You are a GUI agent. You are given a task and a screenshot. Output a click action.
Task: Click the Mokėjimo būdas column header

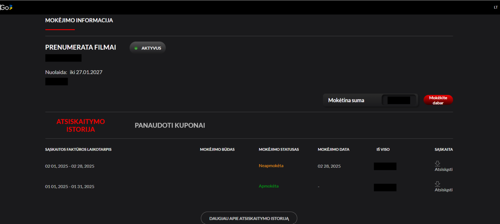(x=217, y=149)
